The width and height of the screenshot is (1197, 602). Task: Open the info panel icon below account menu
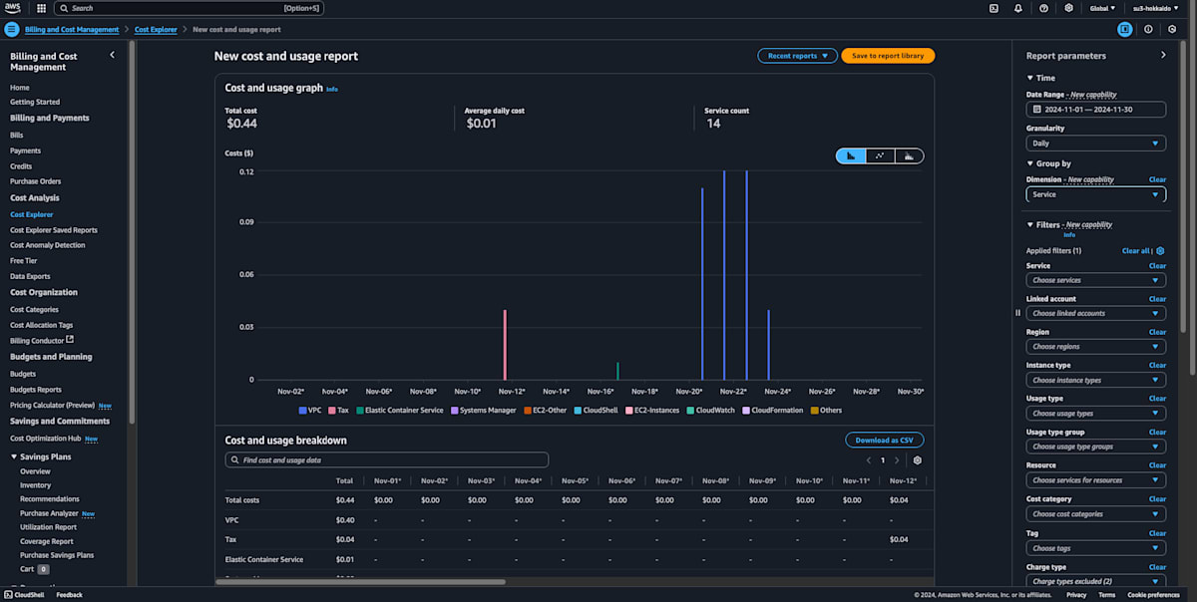click(1148, 30)
